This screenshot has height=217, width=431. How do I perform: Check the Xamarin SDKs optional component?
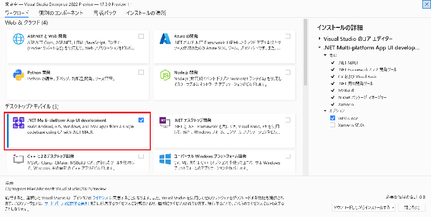pos(332,125)
